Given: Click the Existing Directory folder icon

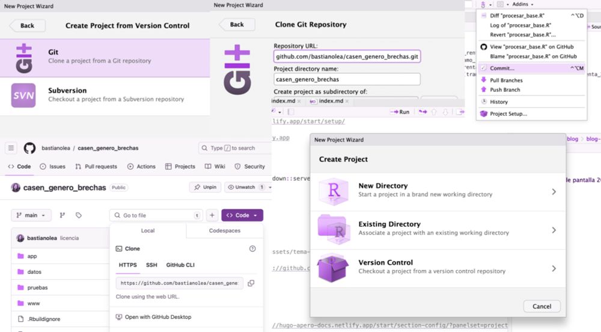Looking at the screenshot, I should [x=334, y=230].
